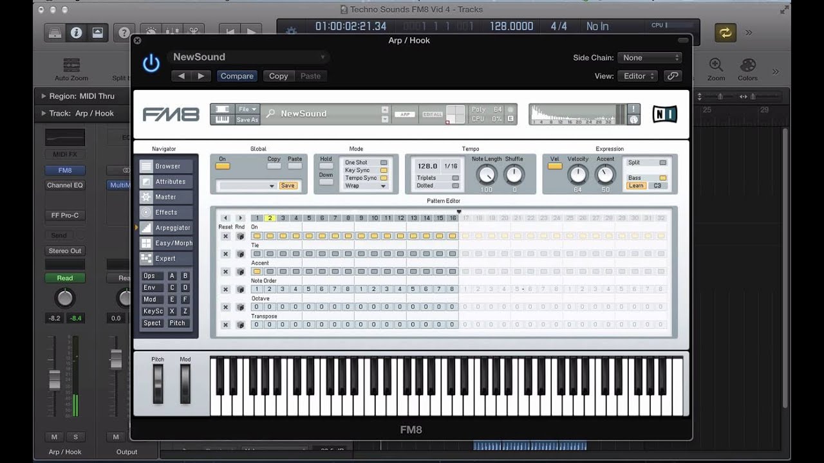The height and width of the screenshot is (463, 824).
Task: Click the exclamation panic button in FM8 header
Action: (x=634, y=109)
